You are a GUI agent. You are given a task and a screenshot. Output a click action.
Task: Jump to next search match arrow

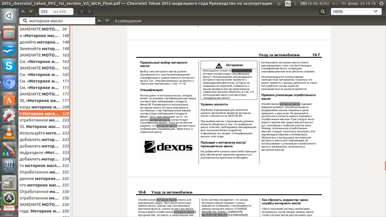click(x=107, y=21)
